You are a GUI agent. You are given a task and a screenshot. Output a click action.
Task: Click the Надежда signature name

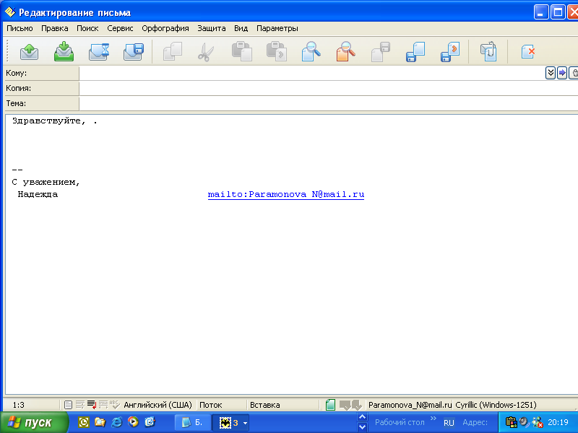pyautogui.click(x=38, y=194)
